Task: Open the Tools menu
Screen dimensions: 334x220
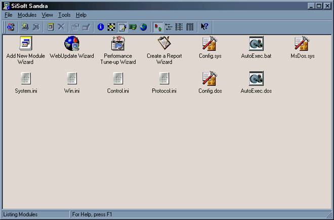Action: (64, 15)
